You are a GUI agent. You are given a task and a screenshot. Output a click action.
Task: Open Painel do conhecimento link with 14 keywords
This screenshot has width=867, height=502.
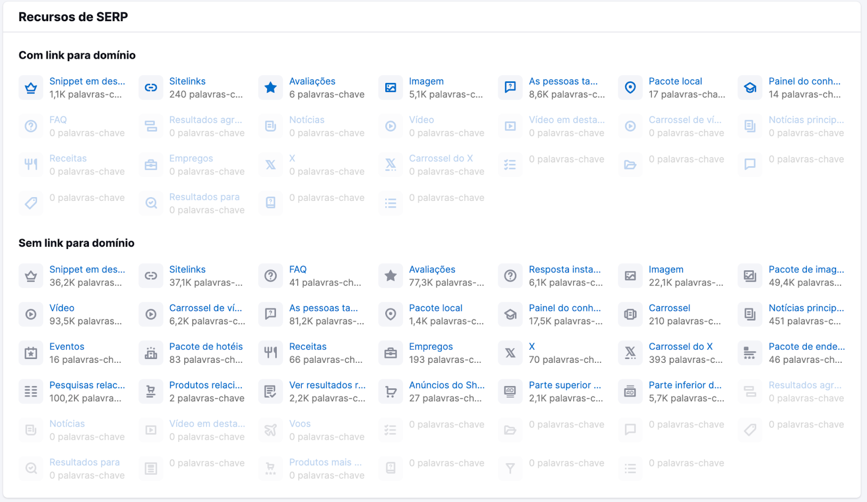(x=805, y=81)
